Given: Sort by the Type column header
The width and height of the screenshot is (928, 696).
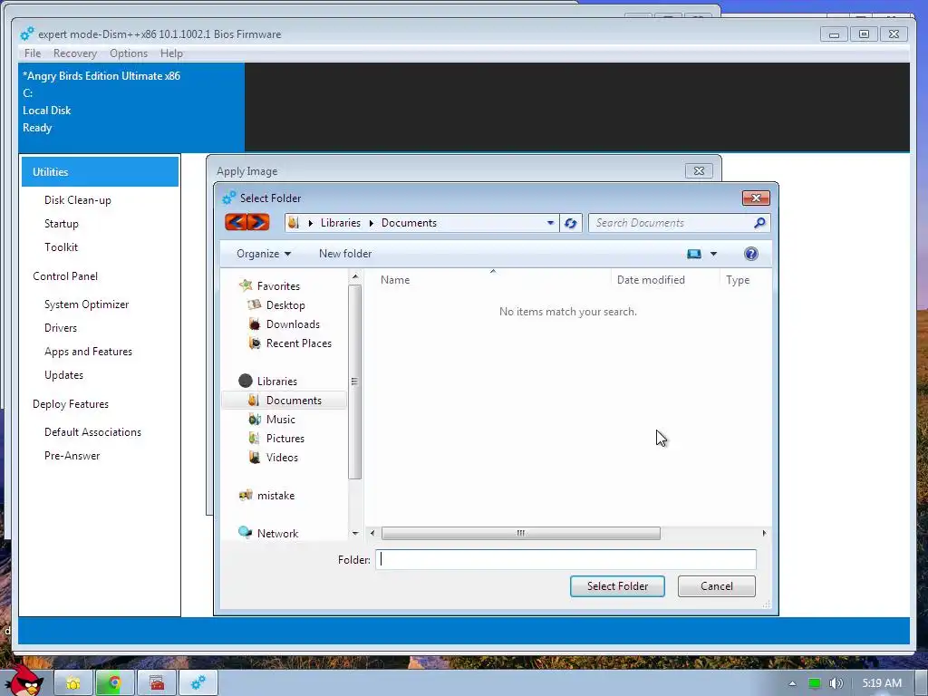Looking at the screenshot, I should click(x=738, y=280).
